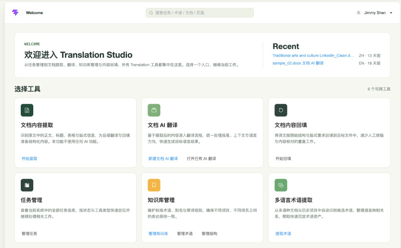Viewport: 401px width, 248px height.
Task: Select the 文档内容提取 card title
Action: click(x=37, y=125)
